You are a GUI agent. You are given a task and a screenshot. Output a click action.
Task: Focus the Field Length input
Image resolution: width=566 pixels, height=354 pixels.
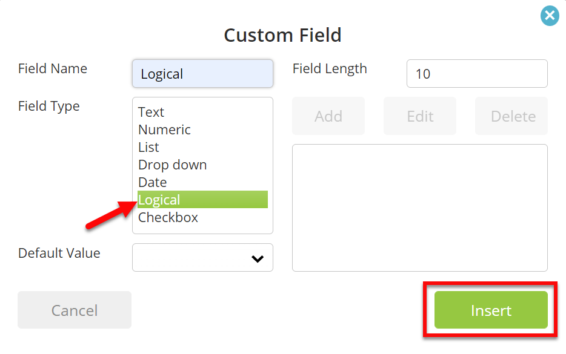pyautogui.click(x=477, y=74)
